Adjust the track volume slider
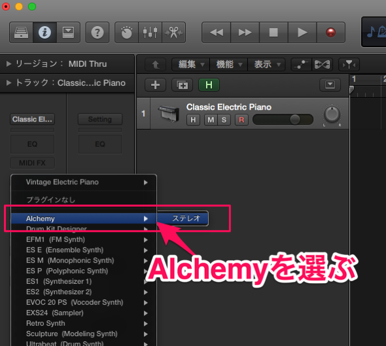This screenshot has width=386, height=346. click(x=283, y=120)
